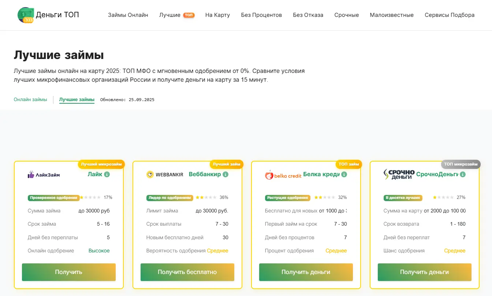492x296 pixels.
Task: Click the Belka Credit logo
Action: pyautogui.click(x=283, y=175)
